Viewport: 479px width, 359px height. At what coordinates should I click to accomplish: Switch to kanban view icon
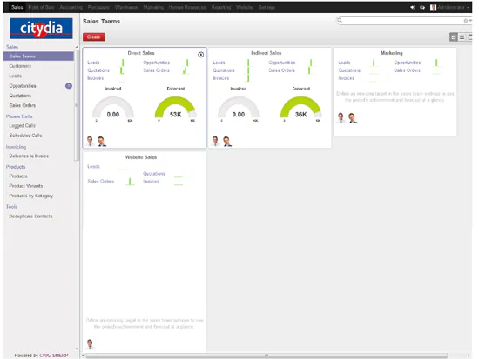[454, 37]
